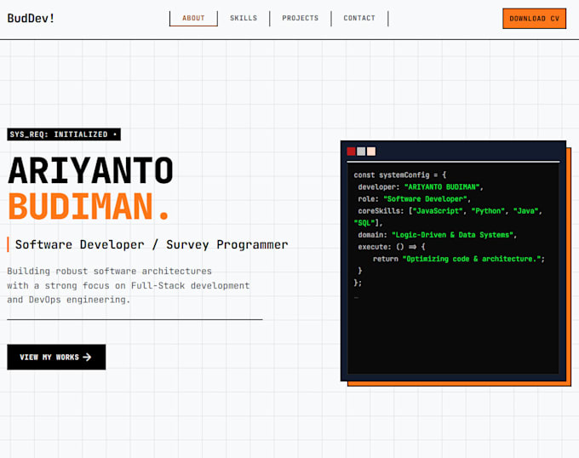Click the coreSkills "JavaScript" code line
Image resolution: width=579 pixels, height=458 pixels.
click(x=450, y=211)
